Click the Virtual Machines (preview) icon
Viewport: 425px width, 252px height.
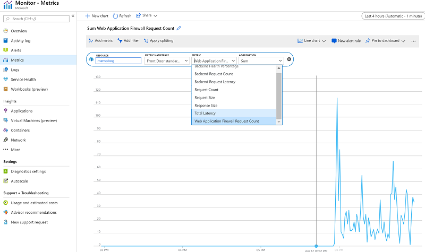[5, 120]
